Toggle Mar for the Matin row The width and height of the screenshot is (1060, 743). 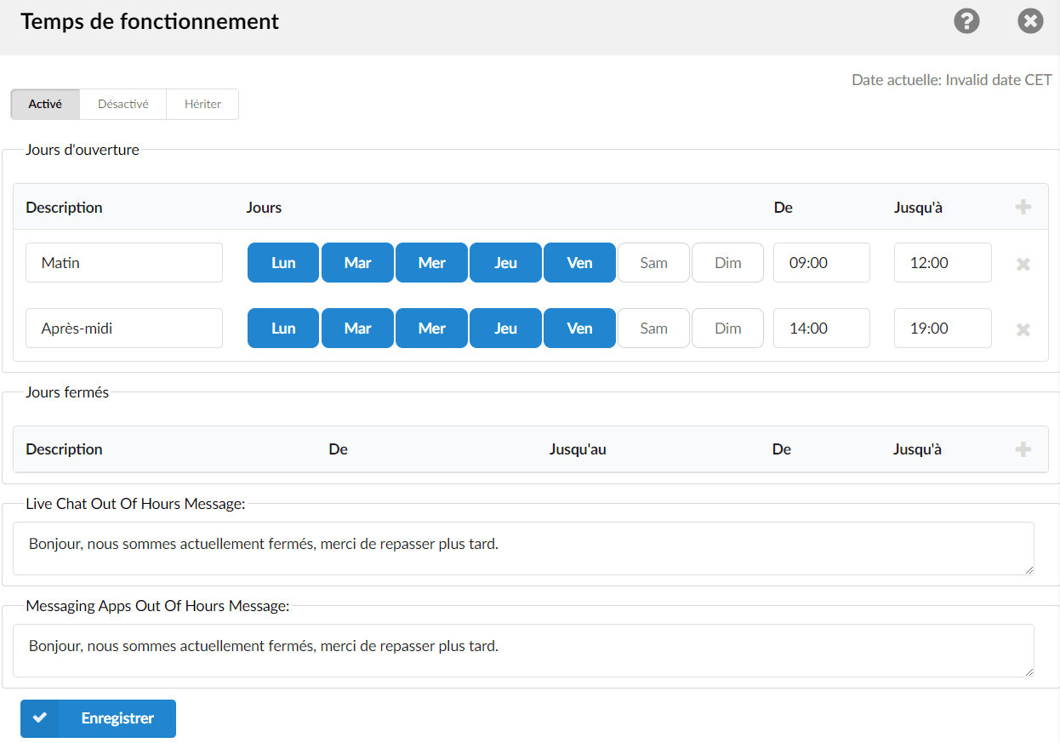pos(357,262)
